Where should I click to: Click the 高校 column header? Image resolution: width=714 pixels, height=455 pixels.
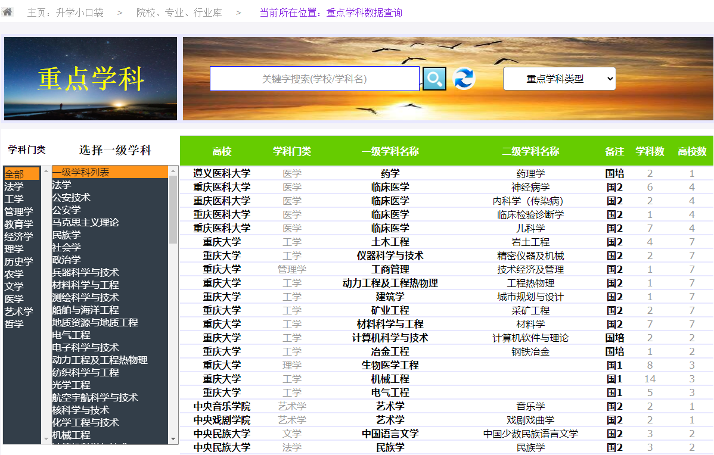pyautogui.click(x=222, y=151)
